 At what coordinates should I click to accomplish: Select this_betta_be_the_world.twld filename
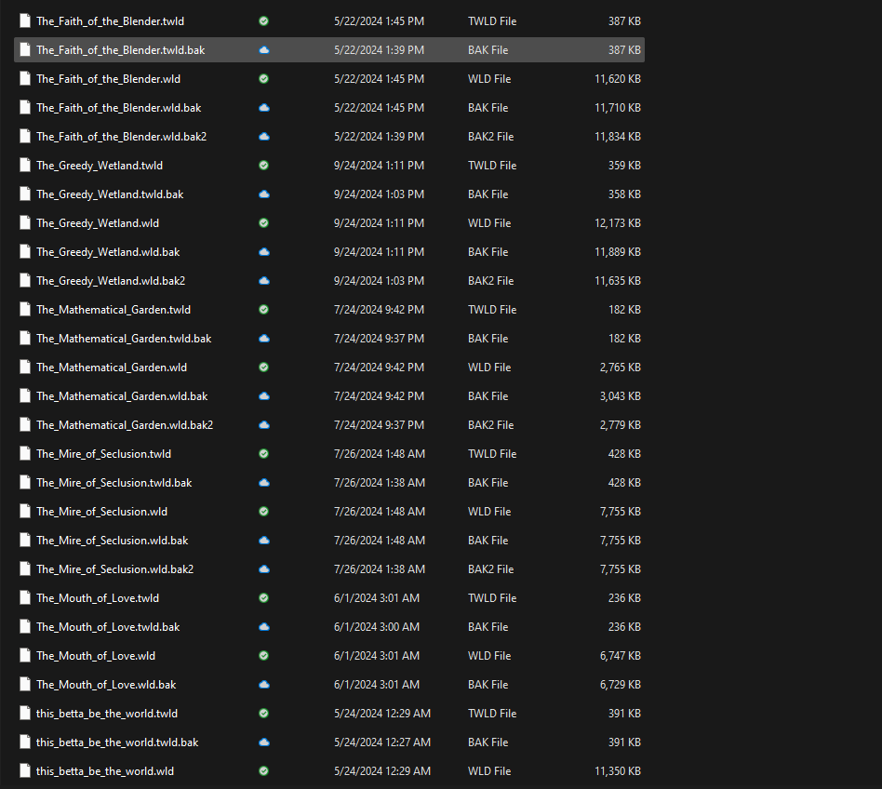(107, 714)
